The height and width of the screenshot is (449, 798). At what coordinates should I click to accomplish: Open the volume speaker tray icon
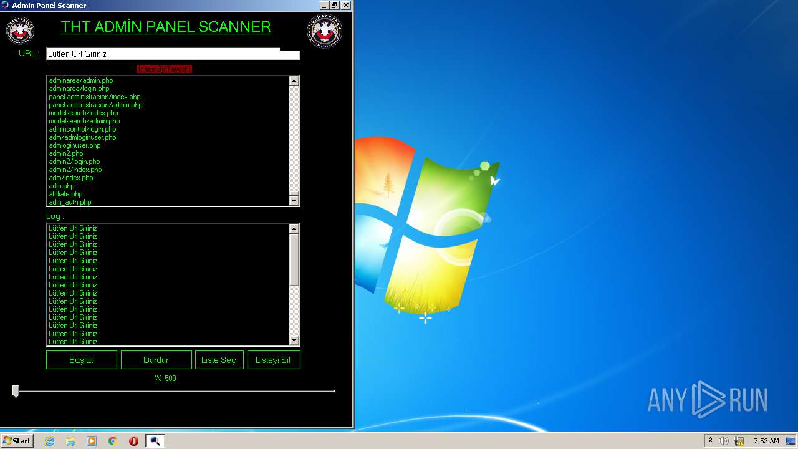point(723,441)
